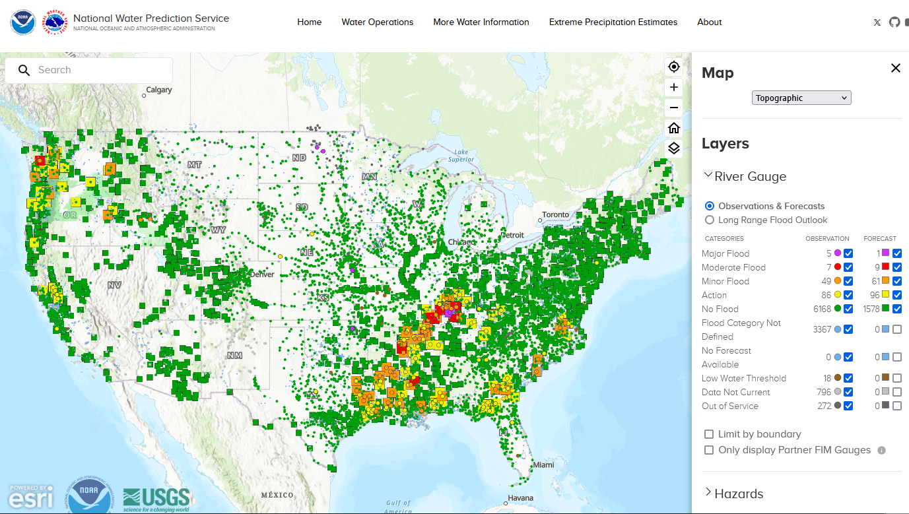
Task: Toggle Minor Flood forecast checkbox
Action: (897, 281)
